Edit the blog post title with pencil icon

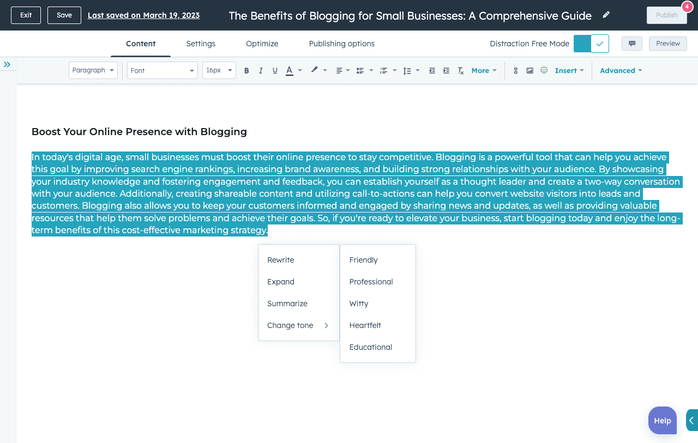(x=606, y=15)
